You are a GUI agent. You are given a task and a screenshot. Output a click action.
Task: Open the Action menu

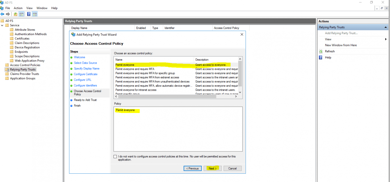click(x=18, y=8)
